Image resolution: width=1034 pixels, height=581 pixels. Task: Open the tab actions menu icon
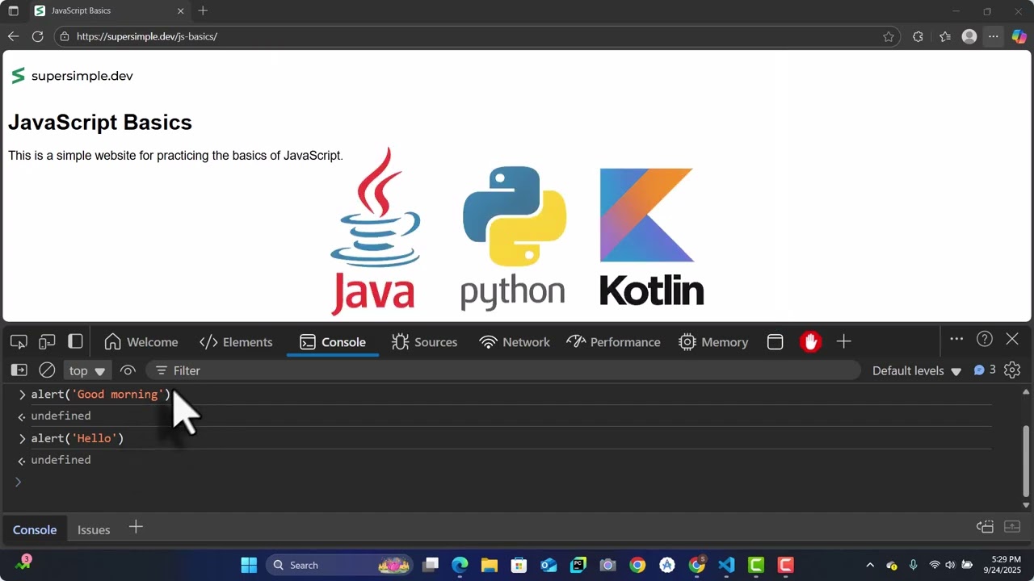pos(13,11)
